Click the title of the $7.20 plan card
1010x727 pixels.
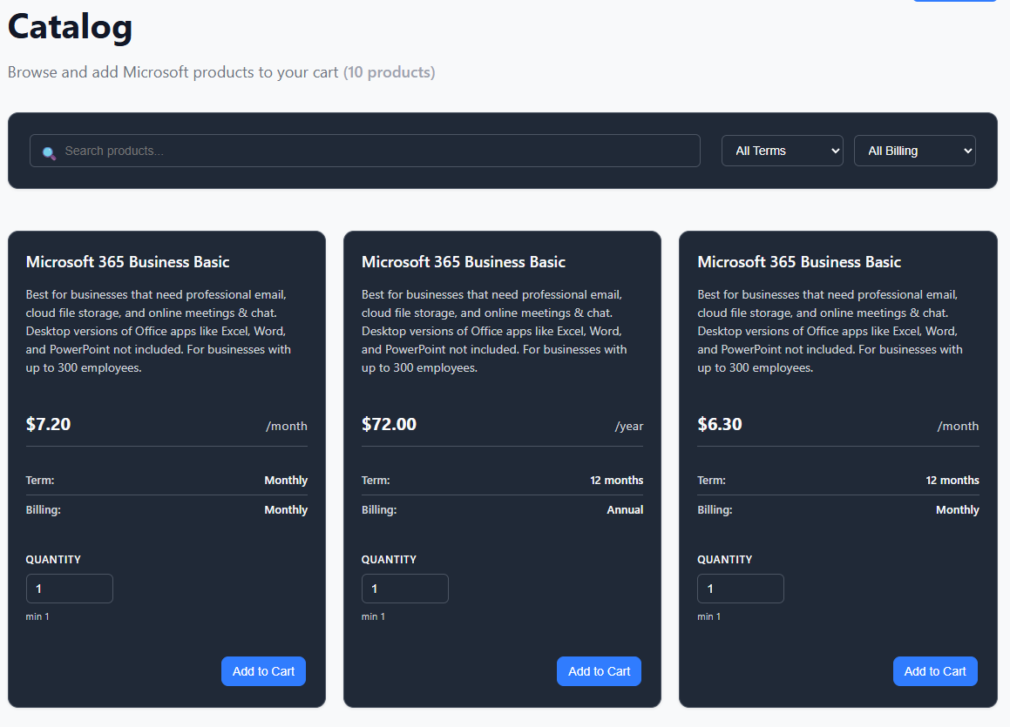(x=128, y=262)
